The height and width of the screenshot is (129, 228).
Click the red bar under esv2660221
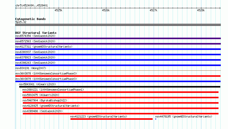coord(121,92)
